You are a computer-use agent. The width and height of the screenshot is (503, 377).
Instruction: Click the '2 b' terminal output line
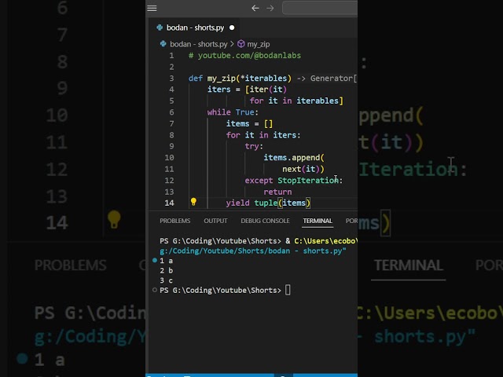pyautogui.click(x=166, y=271)
